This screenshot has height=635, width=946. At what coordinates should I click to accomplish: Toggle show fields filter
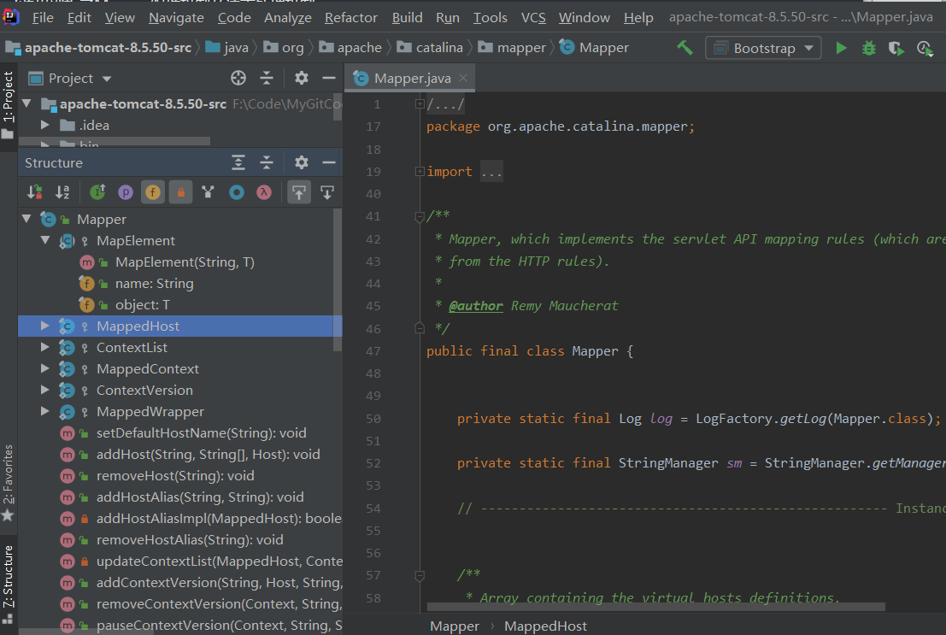pyautogui.click(x=153, y=192)
